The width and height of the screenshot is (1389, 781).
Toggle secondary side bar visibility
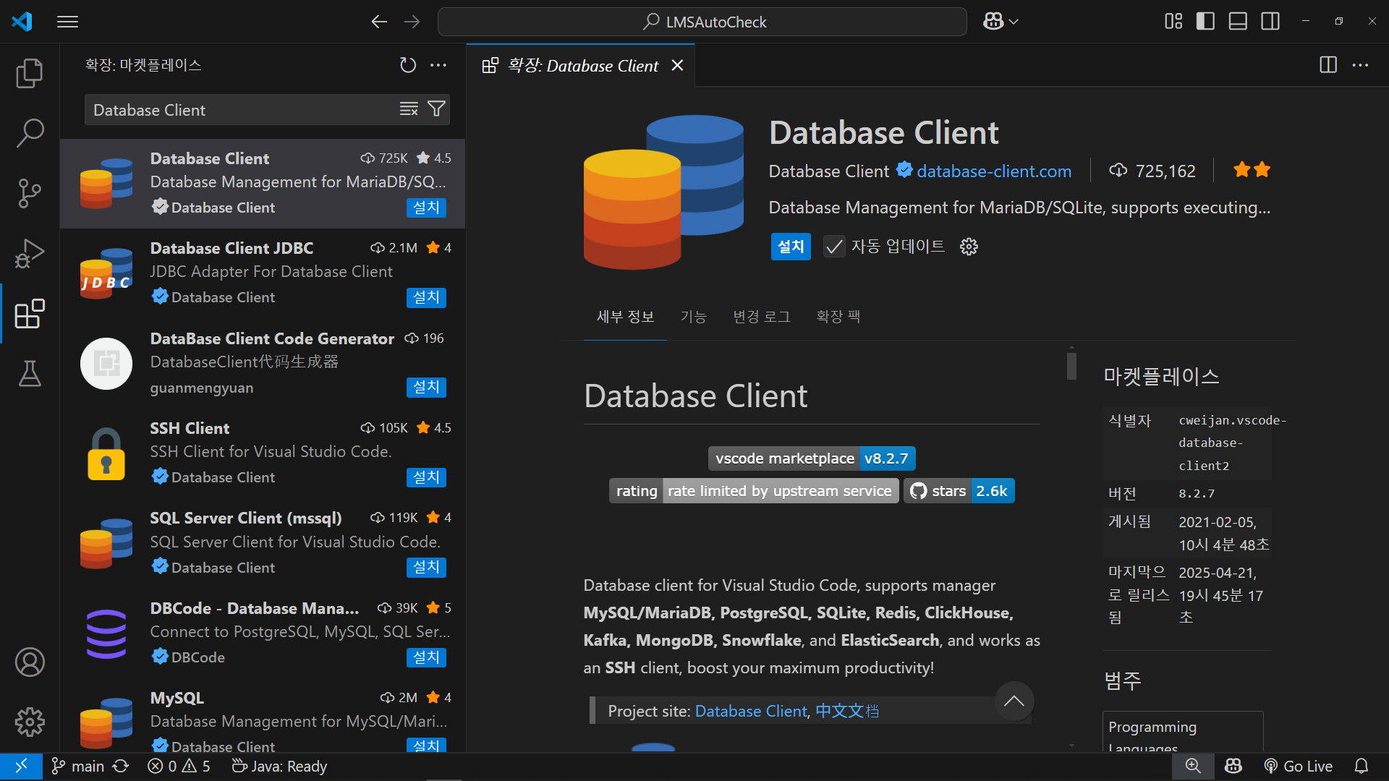[1270, 22]
